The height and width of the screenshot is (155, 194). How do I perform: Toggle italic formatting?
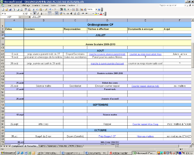tap(38, 14)
